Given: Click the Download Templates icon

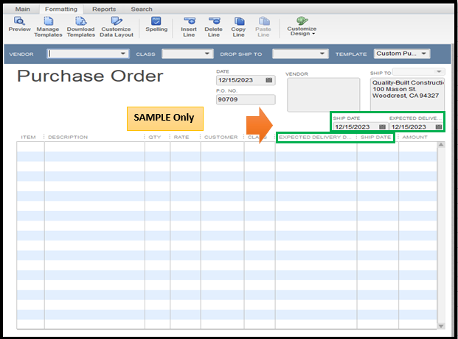Looking at the screenshot, I should (81, 21).
